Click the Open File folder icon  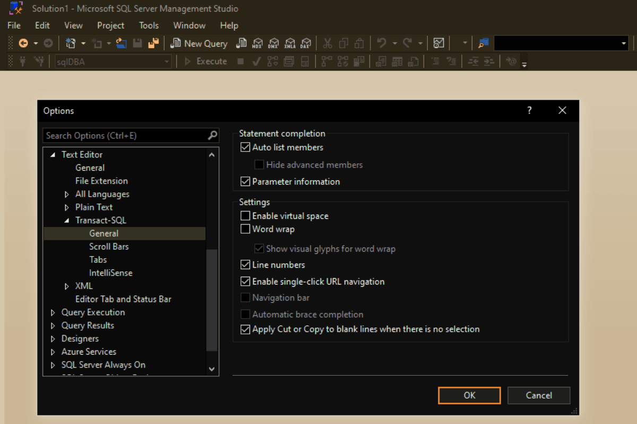[121, 43]
